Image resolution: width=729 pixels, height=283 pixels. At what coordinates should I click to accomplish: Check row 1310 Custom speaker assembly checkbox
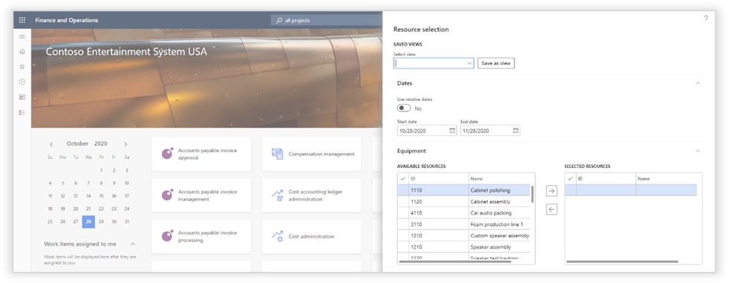click(x=402, y=235)
